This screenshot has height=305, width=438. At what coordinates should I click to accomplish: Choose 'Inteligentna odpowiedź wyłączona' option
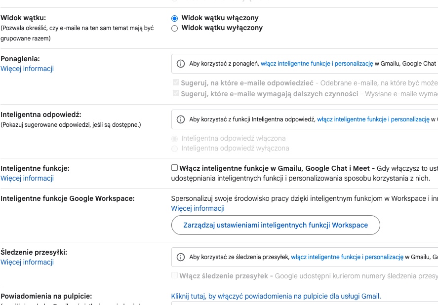(174, 149)
